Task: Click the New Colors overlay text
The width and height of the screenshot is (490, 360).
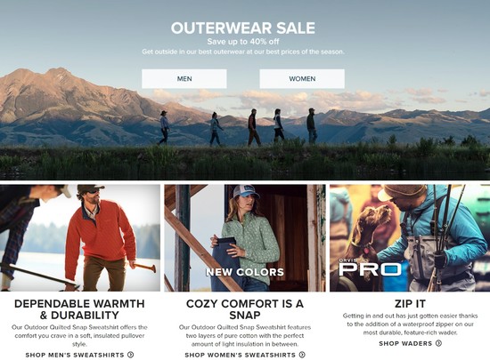Action: [x=245, y=272]
